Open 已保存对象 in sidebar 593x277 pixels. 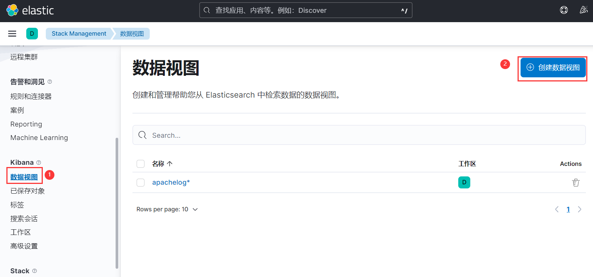click(28, 191)
